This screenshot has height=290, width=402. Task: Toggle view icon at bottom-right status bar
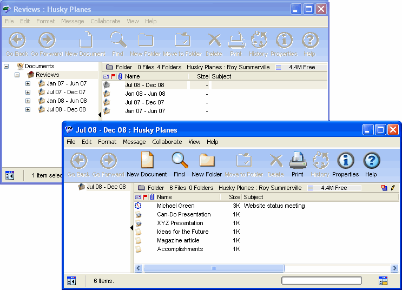click(383, 281)
